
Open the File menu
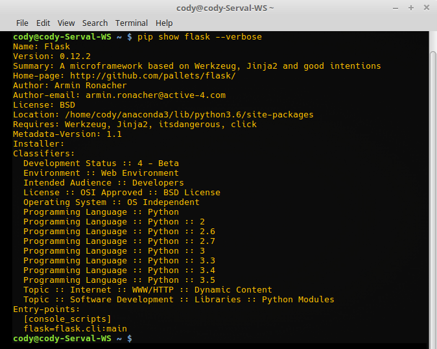(22, 23)
